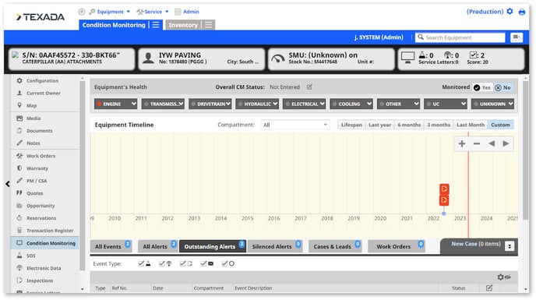This screenshot has height=300, width=536.
Task: Click the Search Equipment input field
Action: [460, 37]
